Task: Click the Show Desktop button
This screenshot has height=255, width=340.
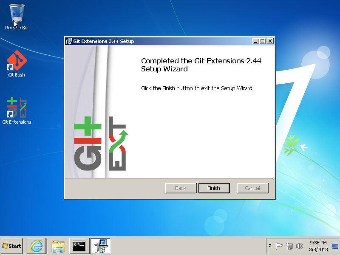Action: click(335, 246)
